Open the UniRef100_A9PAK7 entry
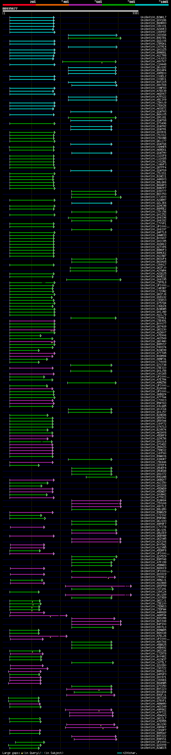The image size is (171, 755). point(153,727)
